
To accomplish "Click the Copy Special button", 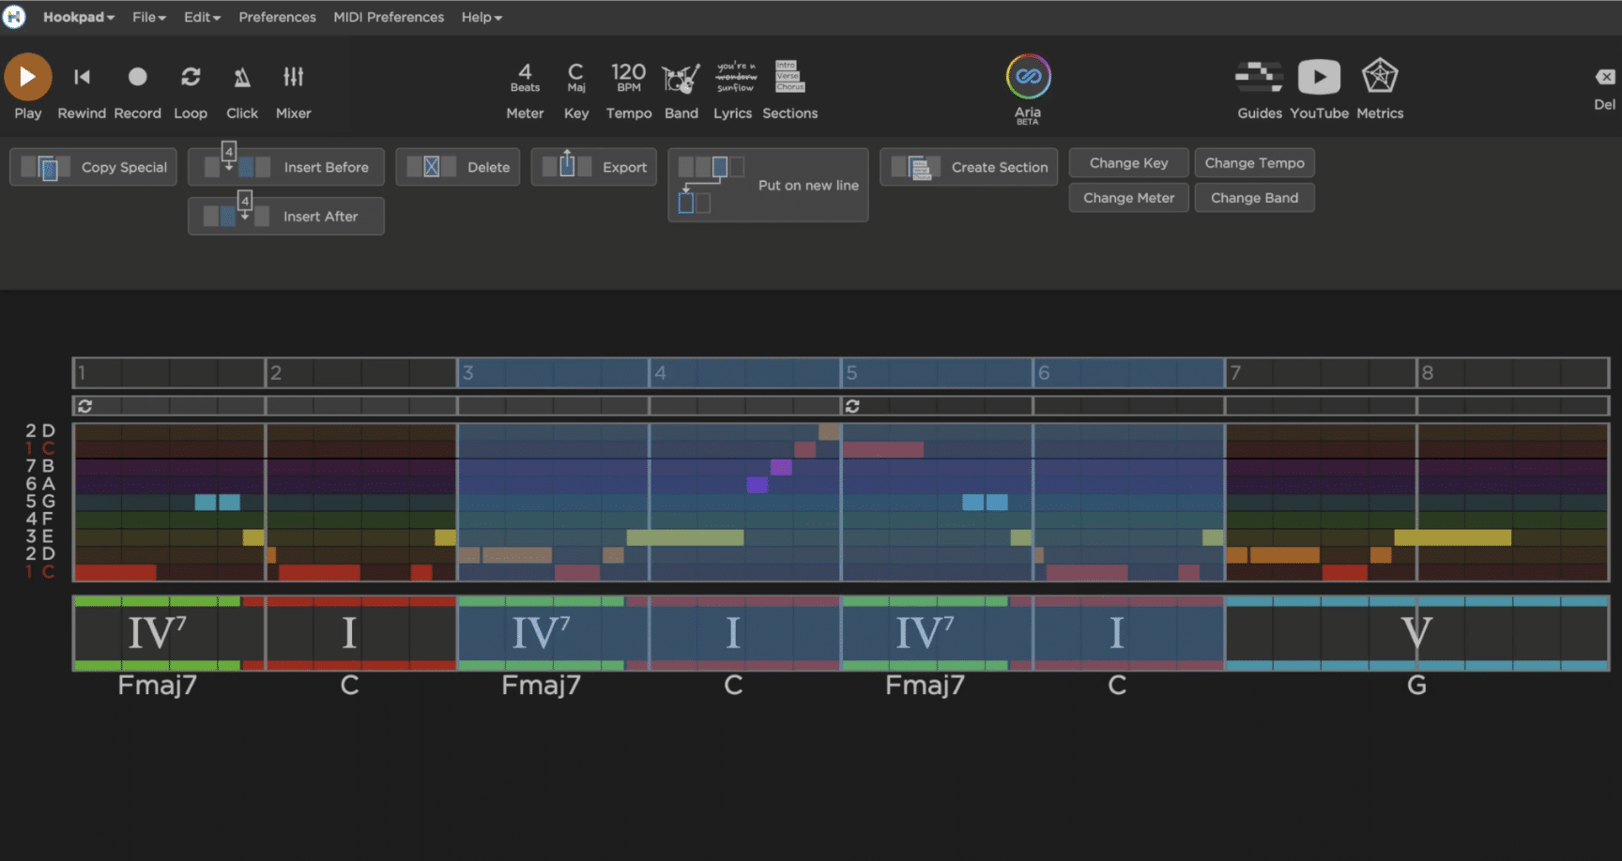I will [x=93, y=167].
